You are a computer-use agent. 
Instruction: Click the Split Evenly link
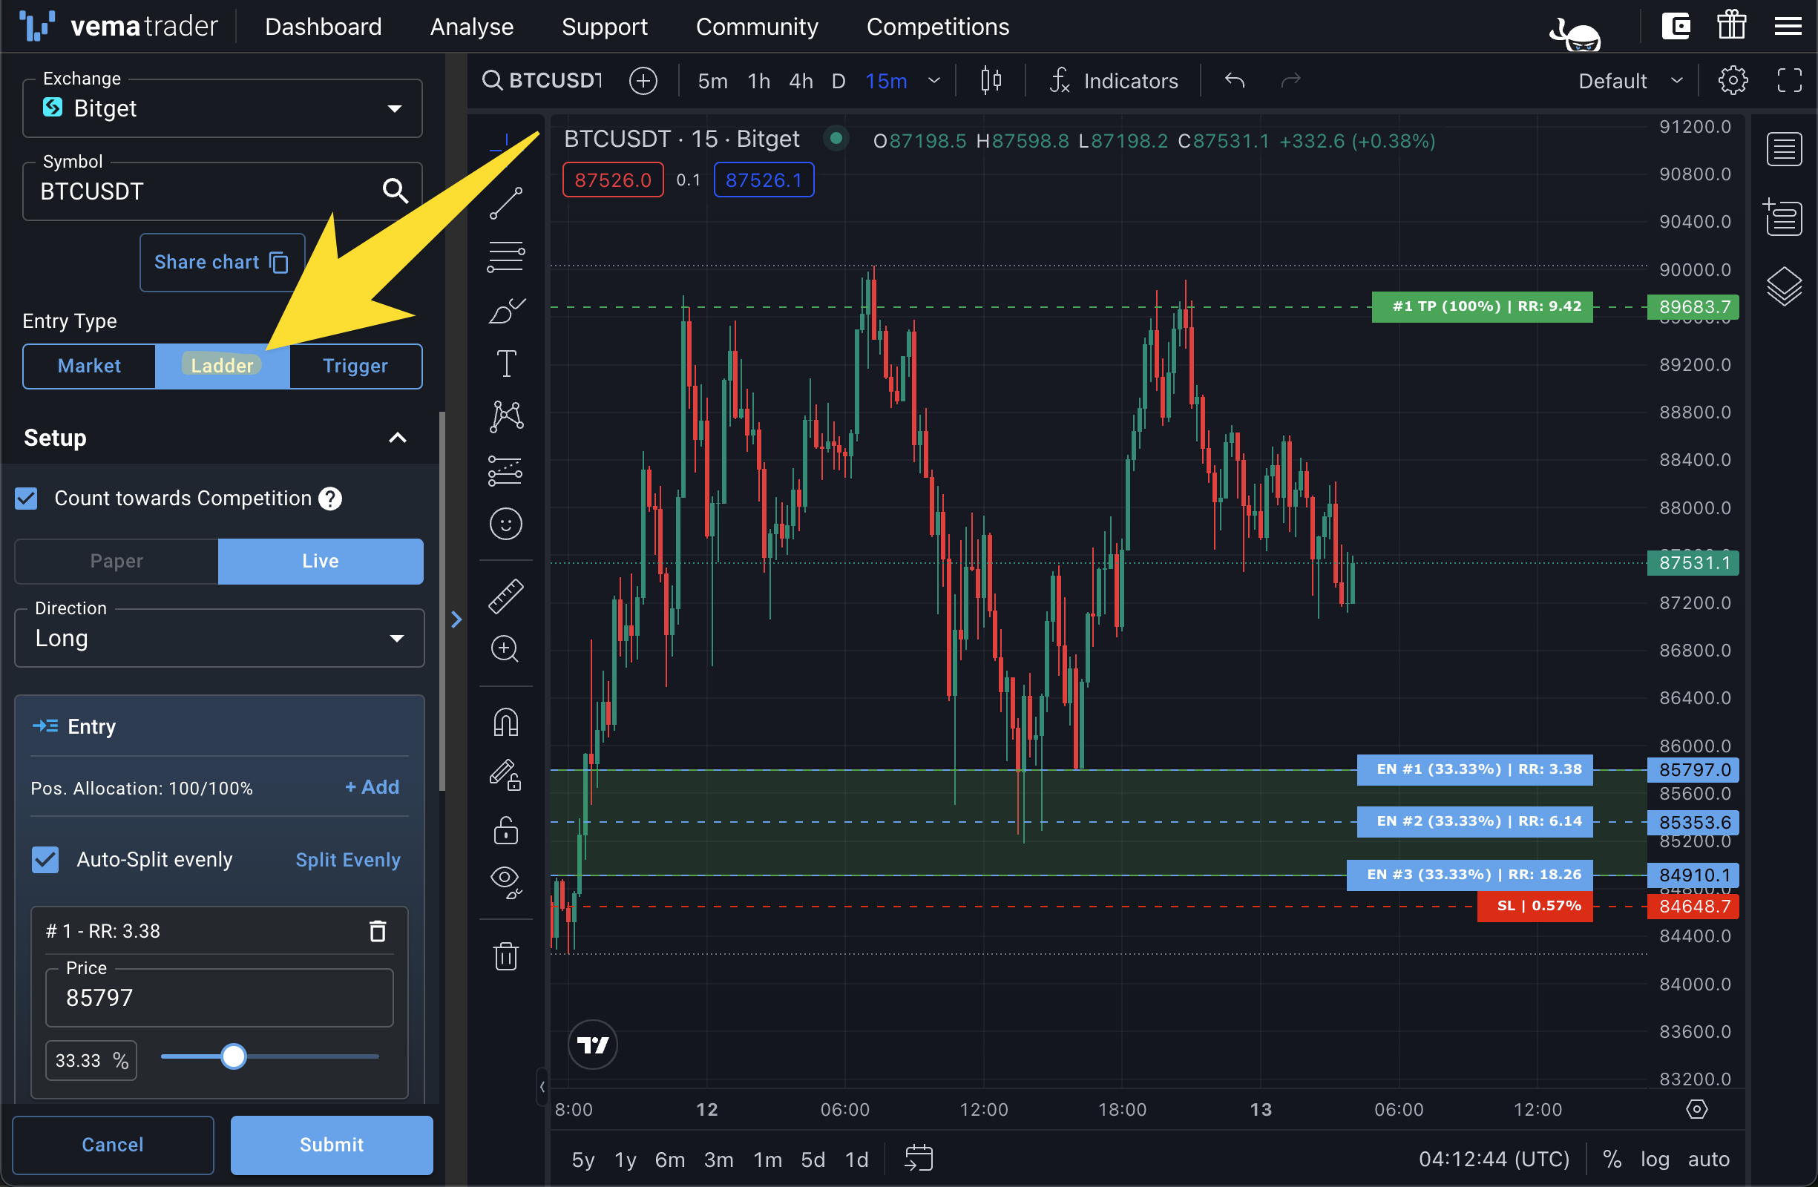(x=347, y=859)
